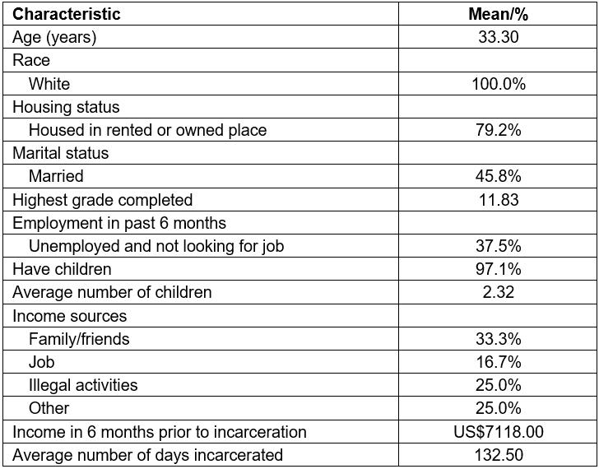Click the Married row label
Image resolution: width=599 pixels, height=469 pixels.
(56, 176)
